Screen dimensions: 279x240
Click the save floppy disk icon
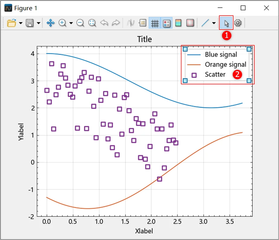click(30, 23)
